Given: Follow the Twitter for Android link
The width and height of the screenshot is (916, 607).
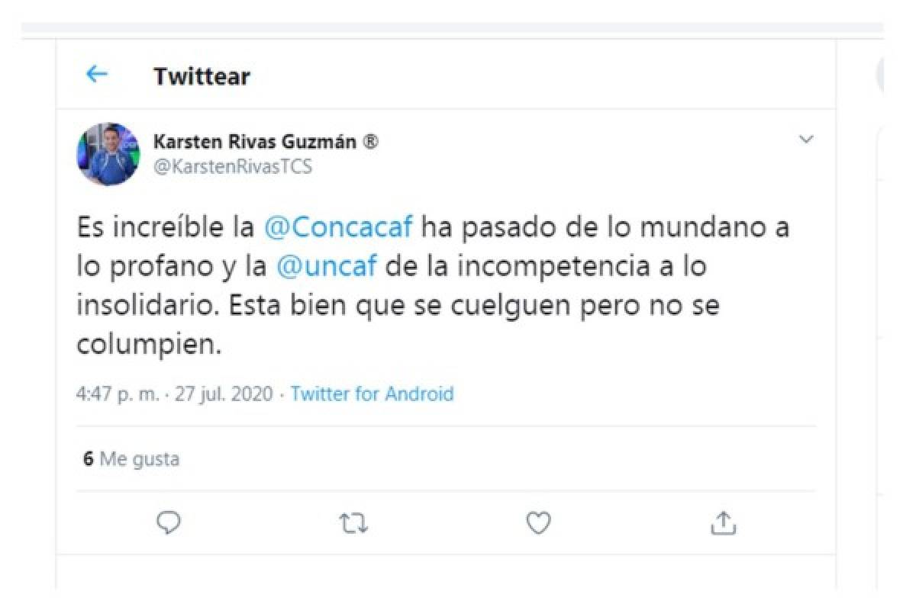Looking at the screenshot, I should pyautogui.click(x=372, y=394).
